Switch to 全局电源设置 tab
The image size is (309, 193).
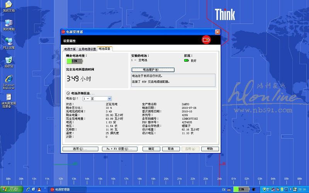tap(87, 49)
